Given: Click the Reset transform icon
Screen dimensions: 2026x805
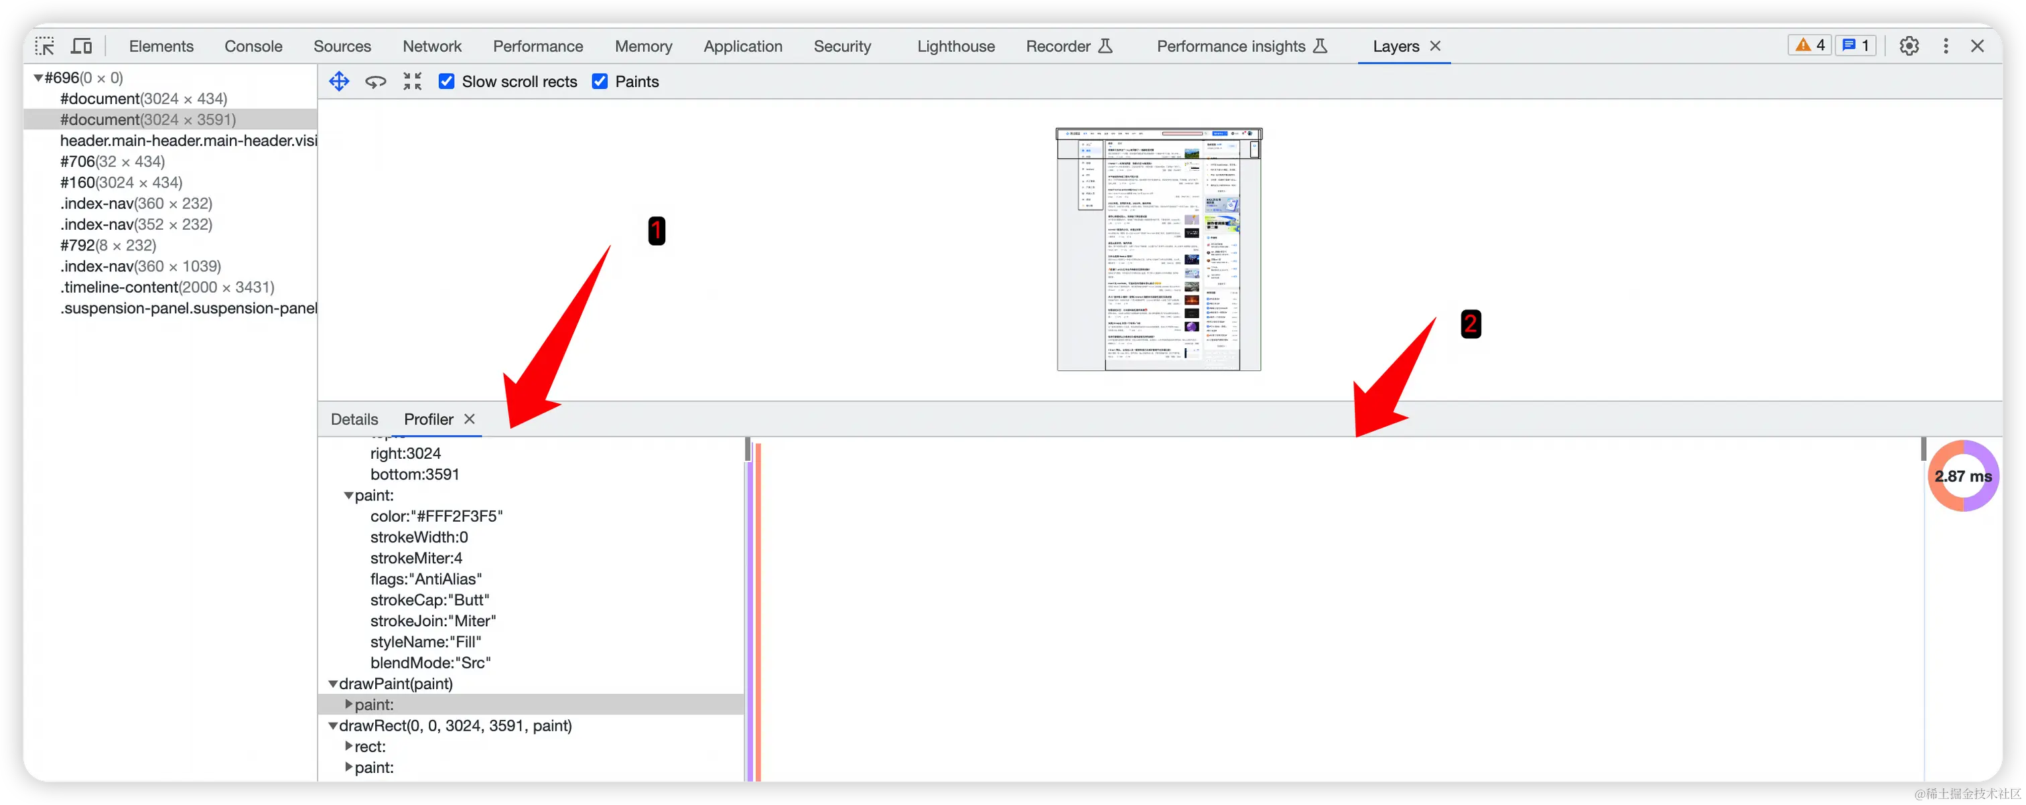Looking at the screenshot, I should pyautogui.click(x=412, y=82).
